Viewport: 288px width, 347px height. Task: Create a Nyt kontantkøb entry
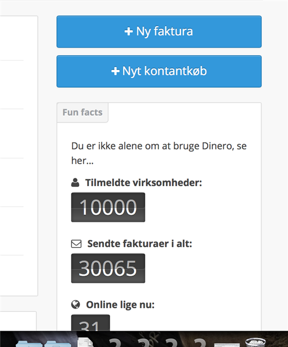[159, 72]
